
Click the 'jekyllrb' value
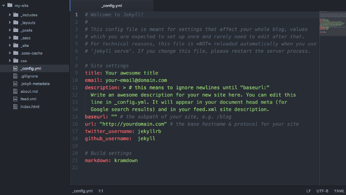[x=149, y=131]
